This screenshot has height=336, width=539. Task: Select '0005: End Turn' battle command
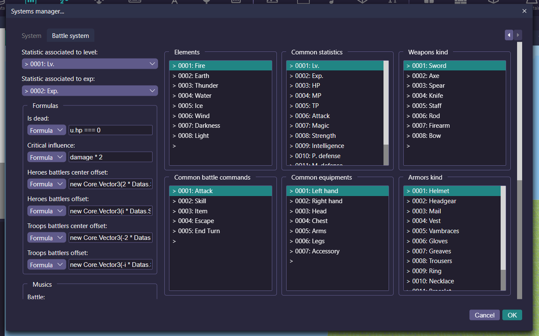tap(221, 231)
